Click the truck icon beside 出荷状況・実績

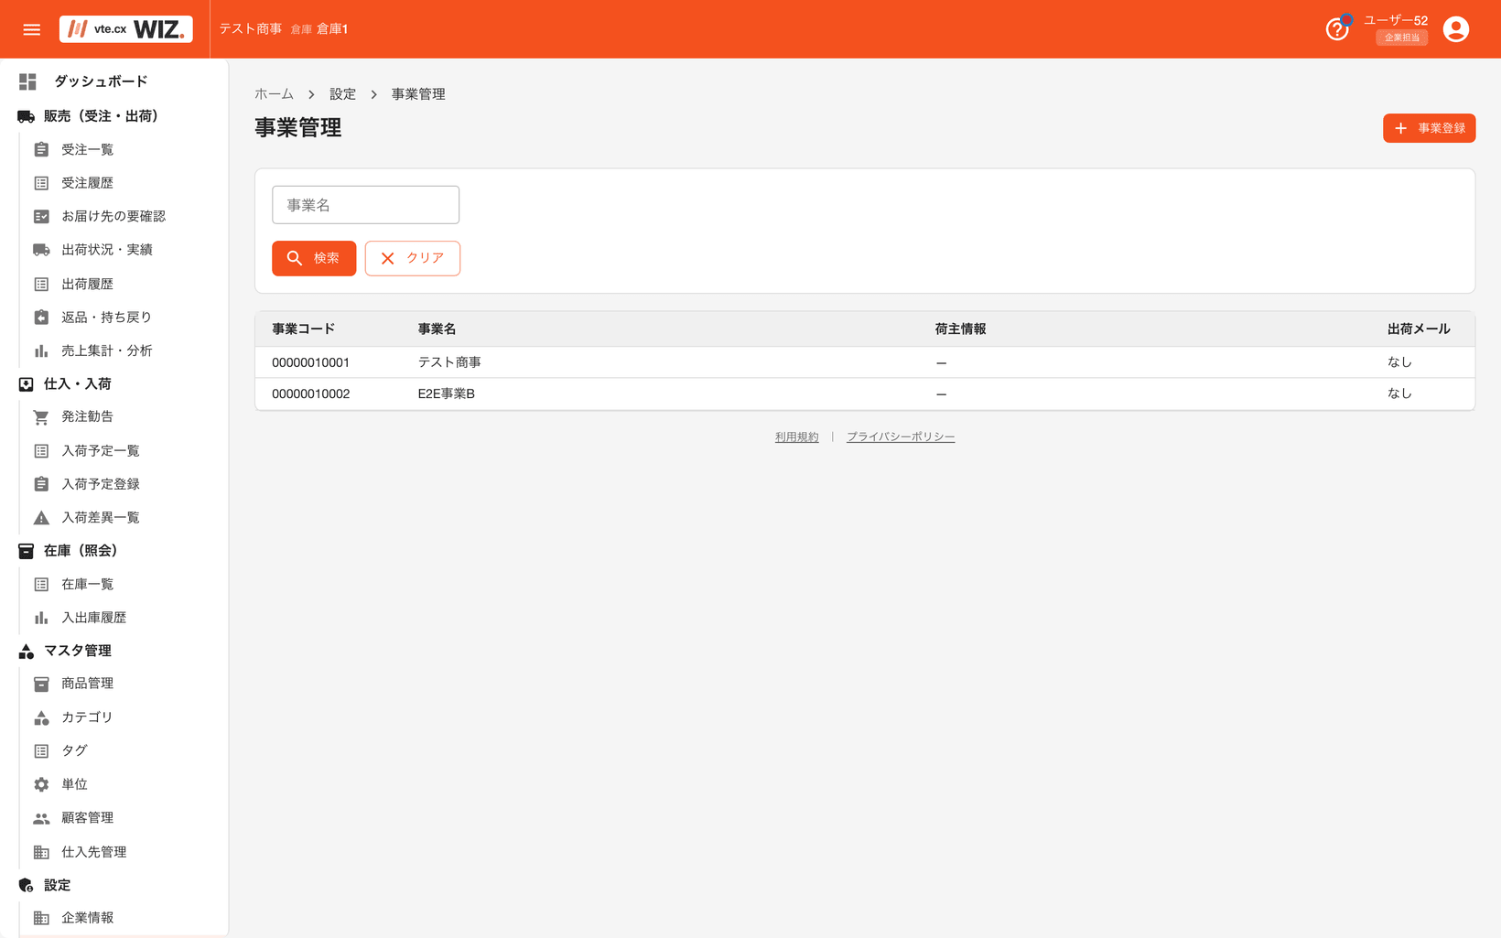pyautogui.click(x=41, y=250)
